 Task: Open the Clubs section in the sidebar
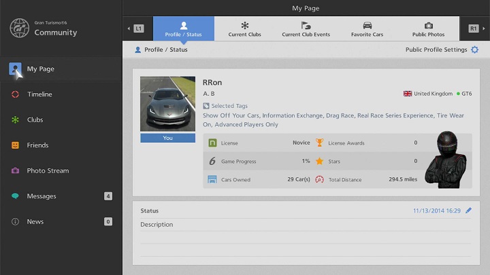(x=35, y=120)
